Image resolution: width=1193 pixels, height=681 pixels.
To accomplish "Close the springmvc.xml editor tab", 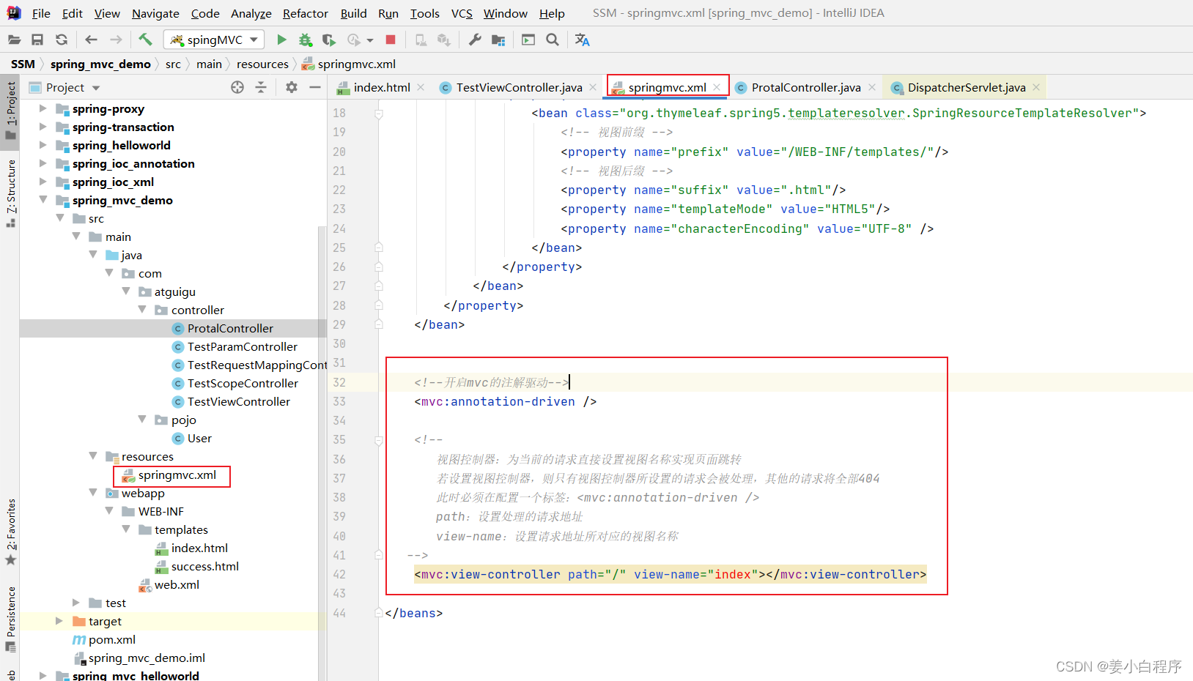I will coord(717,87).
